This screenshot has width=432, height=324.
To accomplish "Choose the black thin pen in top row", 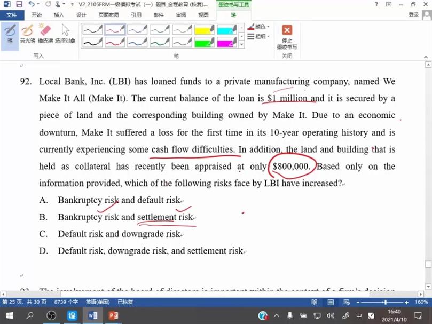I will coord(92,29).
